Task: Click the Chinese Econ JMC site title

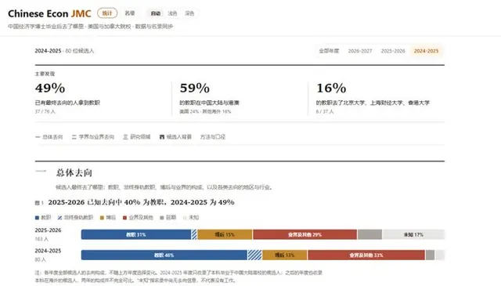Action: tap(49, 13)
